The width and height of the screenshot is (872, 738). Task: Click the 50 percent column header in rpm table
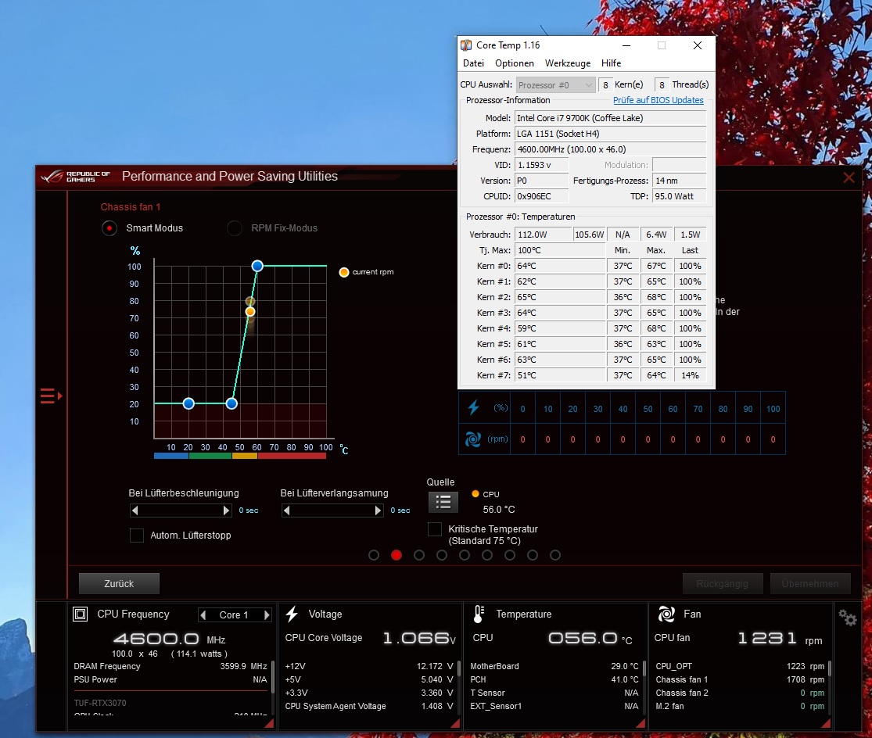coord(648,409)
